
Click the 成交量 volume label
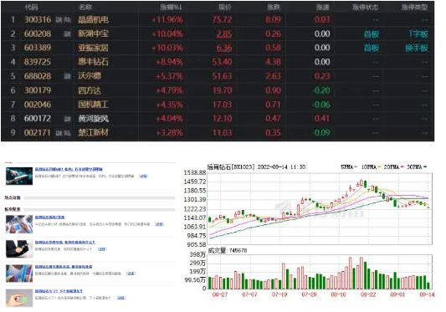tap(217, 251)
